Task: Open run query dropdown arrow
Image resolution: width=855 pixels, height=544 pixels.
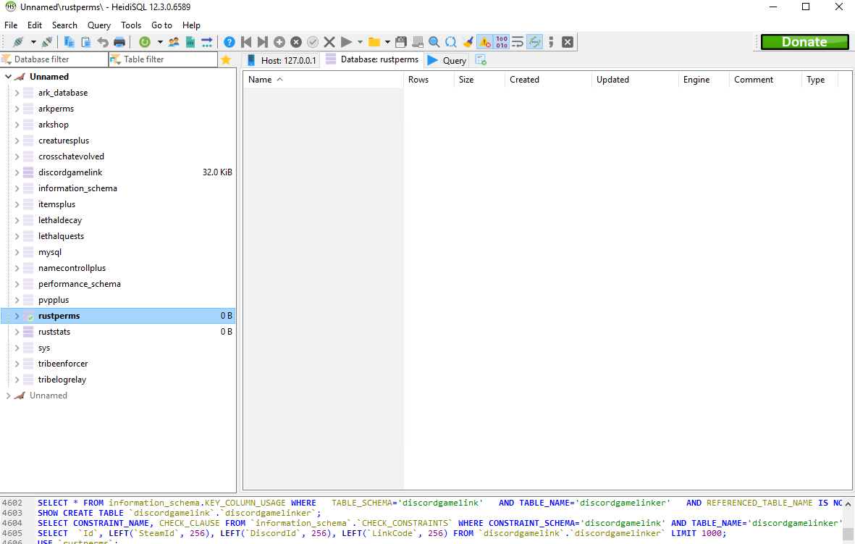Action: point(360,42)
